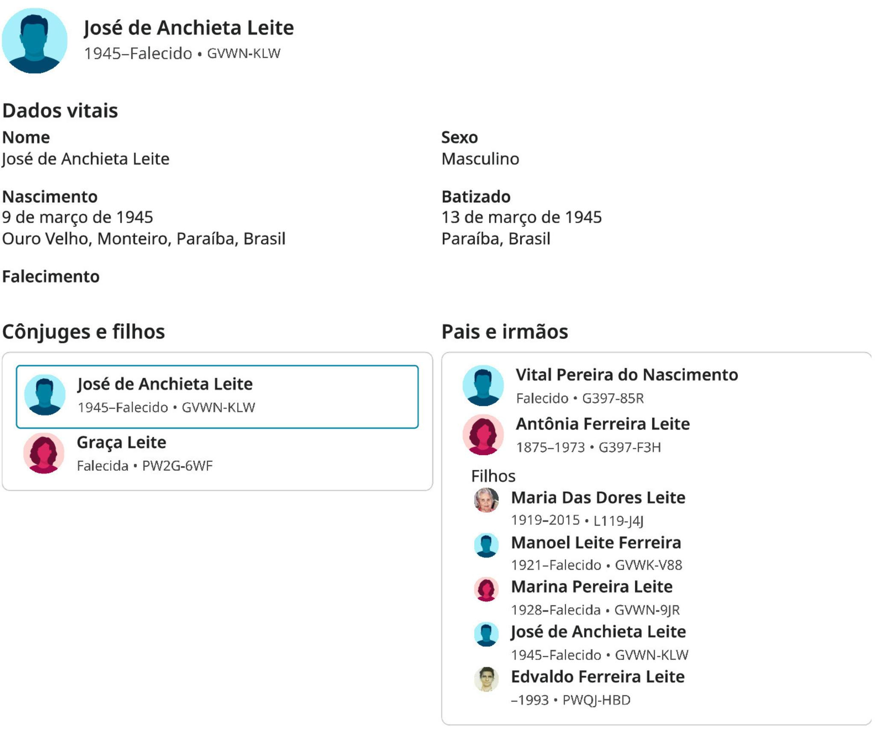The height and width of the screenshot is (733, 875).
Task: Click Marina Pereira Leite's avatar icon
Action: pos(486,590)
